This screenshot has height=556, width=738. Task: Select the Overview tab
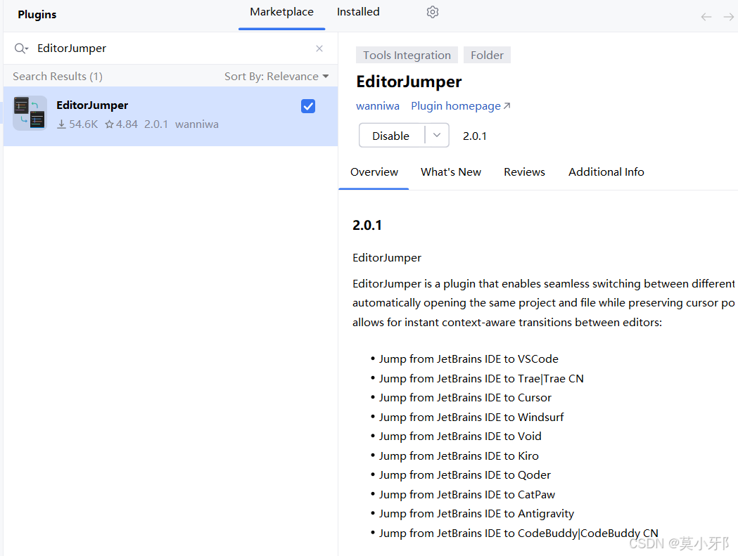pos(374,172)
